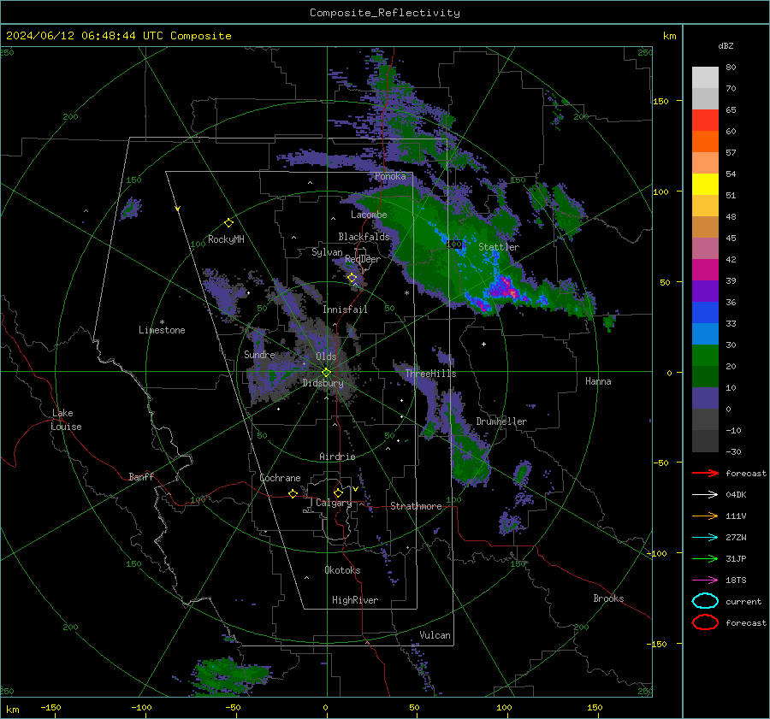This screenshot has height=719, width=770.
Task: Select the cyan 27ZW arrow legend icon
Action: pyautogui.click(x=705, y=538)
